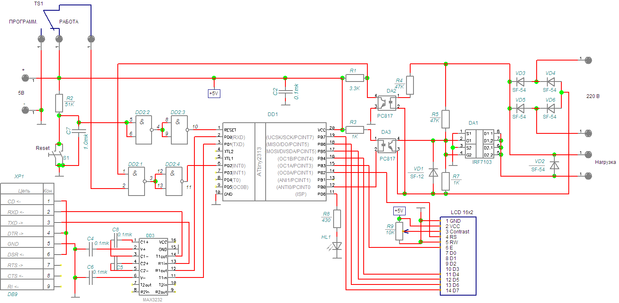619x303 pixels.
Task: Click resistor R3 symbol labeled 1K
Action: click(x=355, y=130)
